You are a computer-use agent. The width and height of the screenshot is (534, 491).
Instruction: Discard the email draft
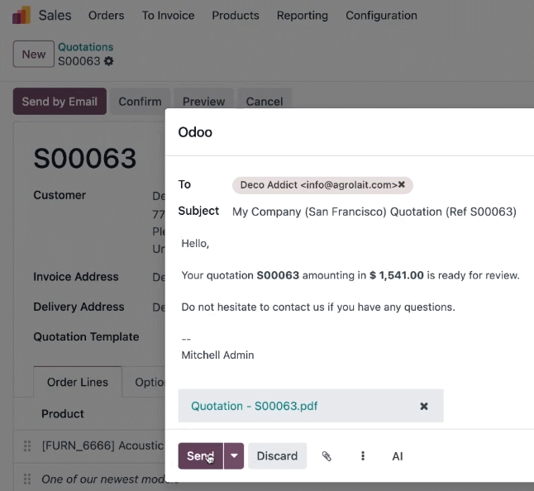(x=277, y=456)
